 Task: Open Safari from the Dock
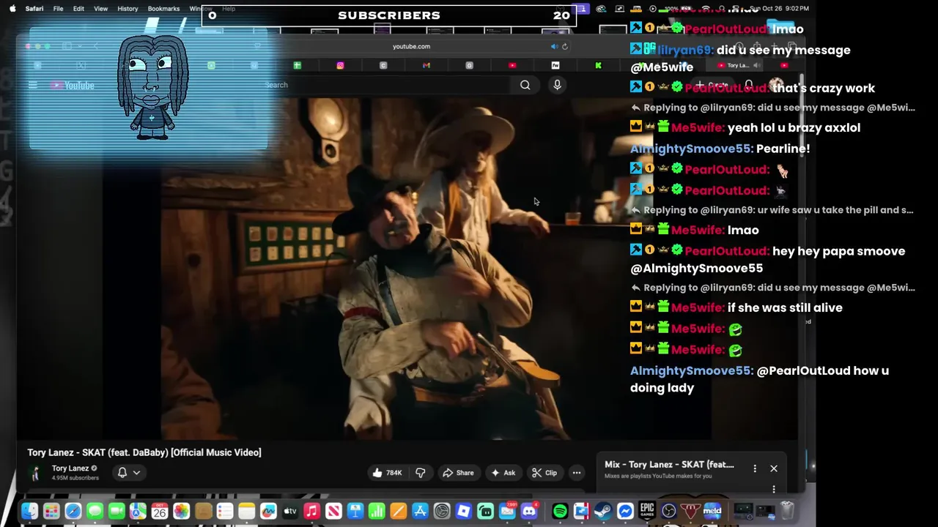(x=73, y=511)
